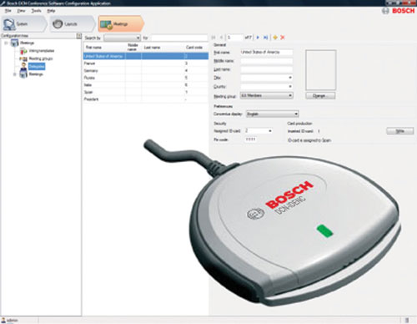This screenshot has height=324, width=417.
Task: Go to last record
Action: click(265, 38)
